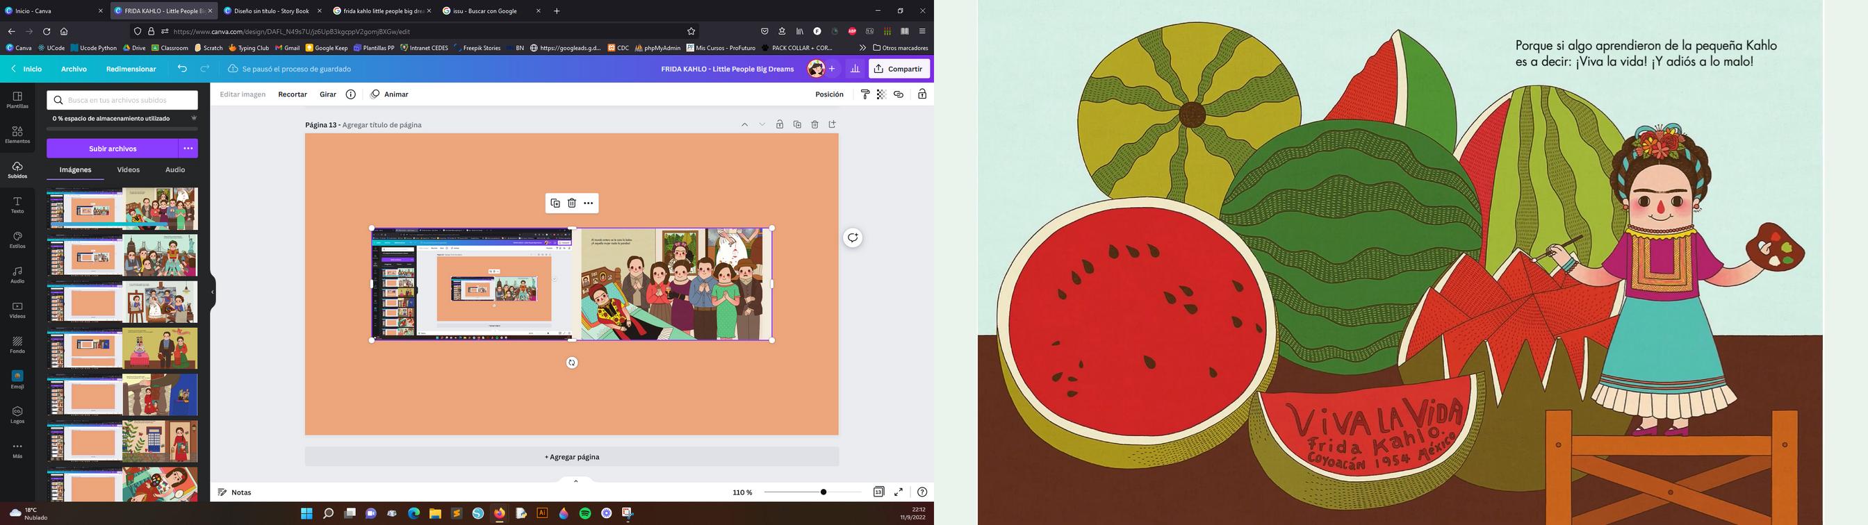Viewport: 1868px width, 525px height.
Task: Open the analytics bar chart icon
Action: [x=855, y=69]
